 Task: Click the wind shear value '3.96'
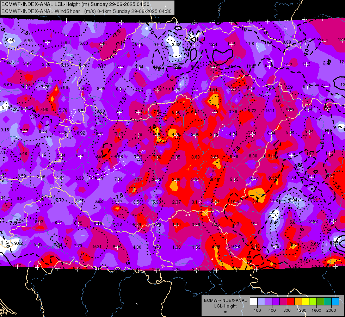point(27,63)
